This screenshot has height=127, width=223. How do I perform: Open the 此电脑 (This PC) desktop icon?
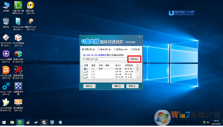(6, 7)
